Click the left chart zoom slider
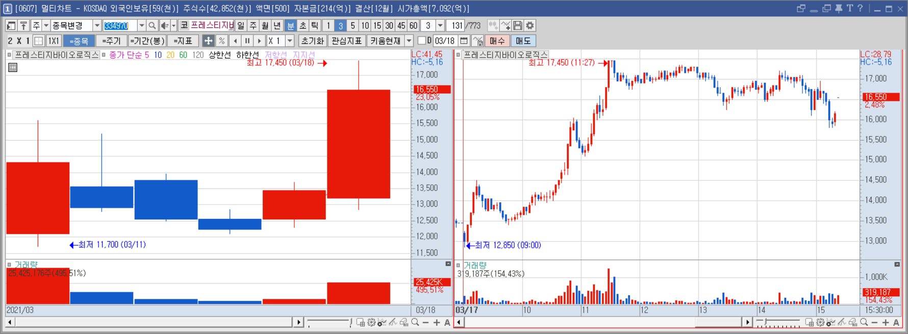This screenshot has width=908, height=334. tap(330, 323)
